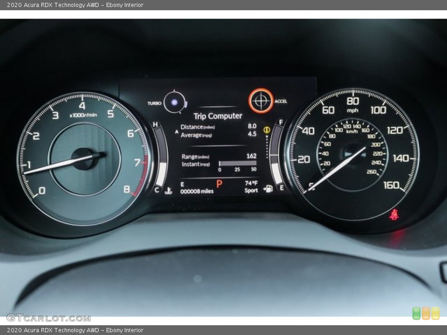Click the 'C' temperature gauge mark
447x335 pixels.
point(157,190)
